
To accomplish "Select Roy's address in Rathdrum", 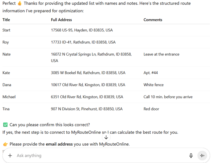I will coord(83,42).
